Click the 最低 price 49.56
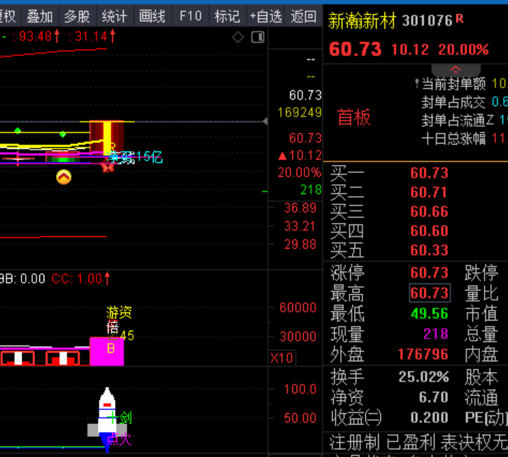 coord(429,313)
